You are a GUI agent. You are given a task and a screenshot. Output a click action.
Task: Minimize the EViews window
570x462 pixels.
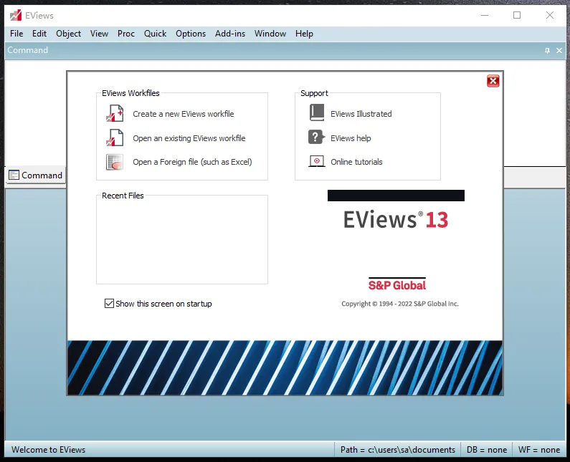(485, 15)
